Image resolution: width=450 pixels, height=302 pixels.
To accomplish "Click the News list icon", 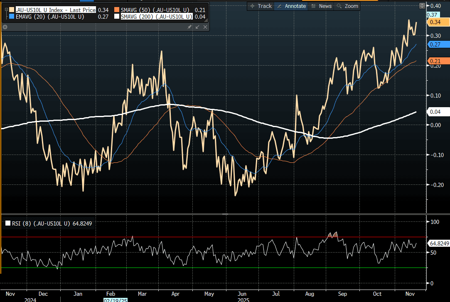I will pos(313,6).
